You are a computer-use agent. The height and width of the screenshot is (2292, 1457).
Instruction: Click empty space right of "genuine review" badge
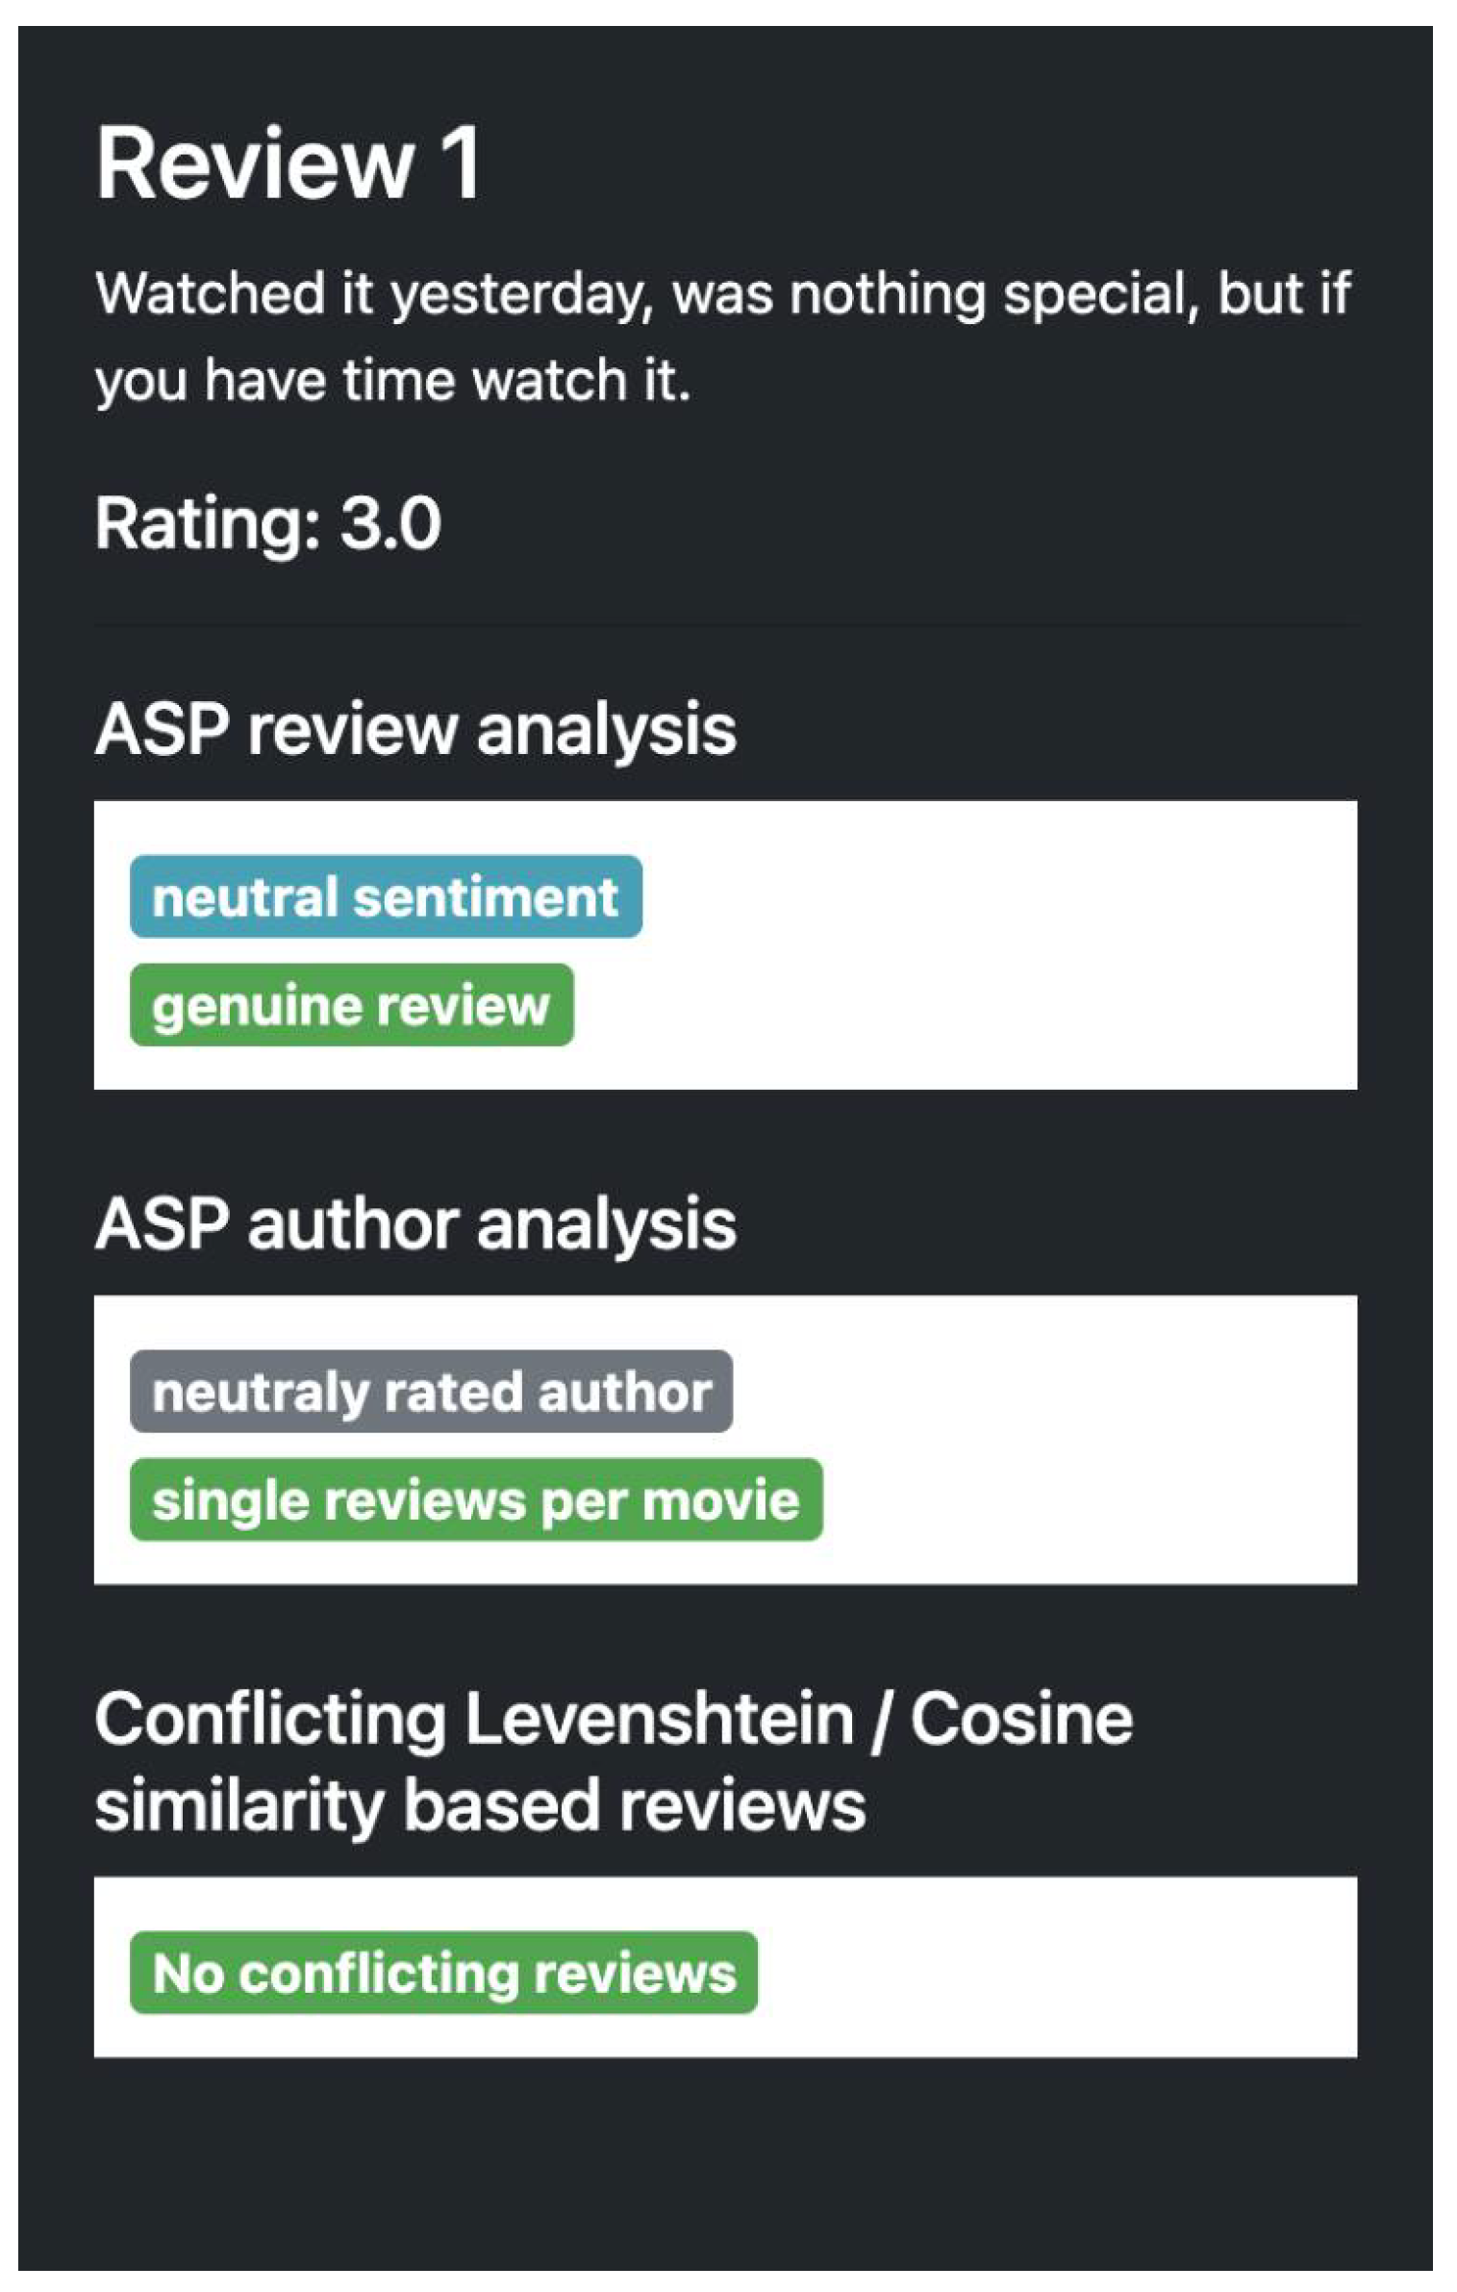[x=962, y=1005]
